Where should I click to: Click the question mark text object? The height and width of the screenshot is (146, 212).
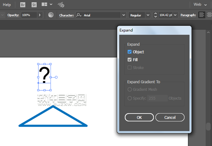coord(44,75)
